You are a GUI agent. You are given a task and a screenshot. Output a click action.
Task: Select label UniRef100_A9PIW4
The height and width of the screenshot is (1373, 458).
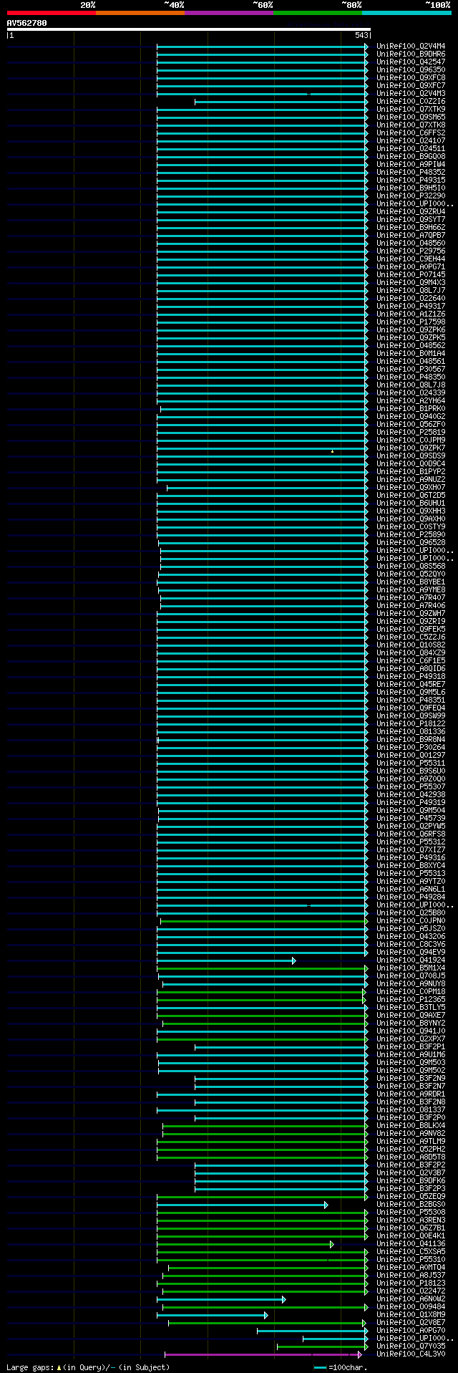point(411,164)
